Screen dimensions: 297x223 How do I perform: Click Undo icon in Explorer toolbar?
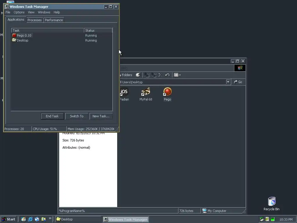pos(167,75)
